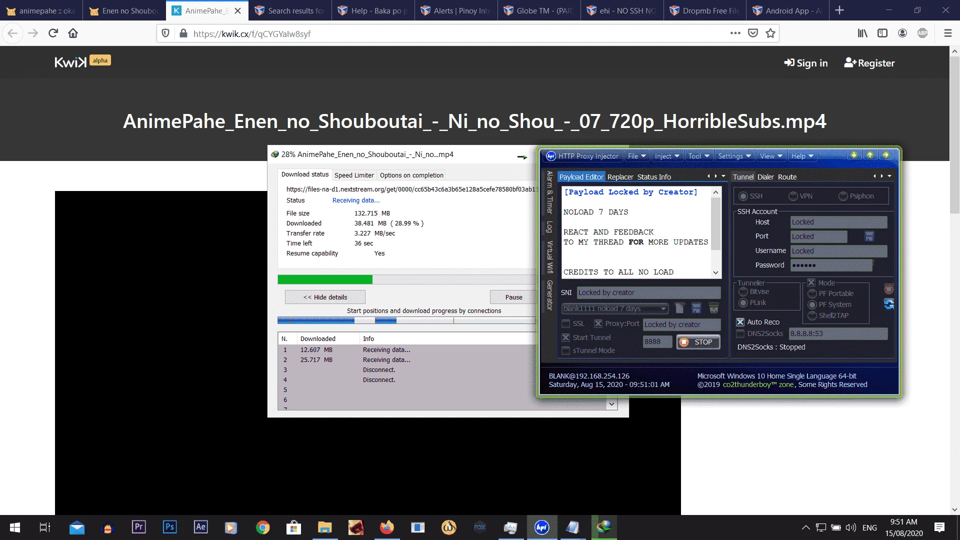Viewport: 960px width, 540px height.
Task: Click the Register link on Kwik
Action: (869, 63)
